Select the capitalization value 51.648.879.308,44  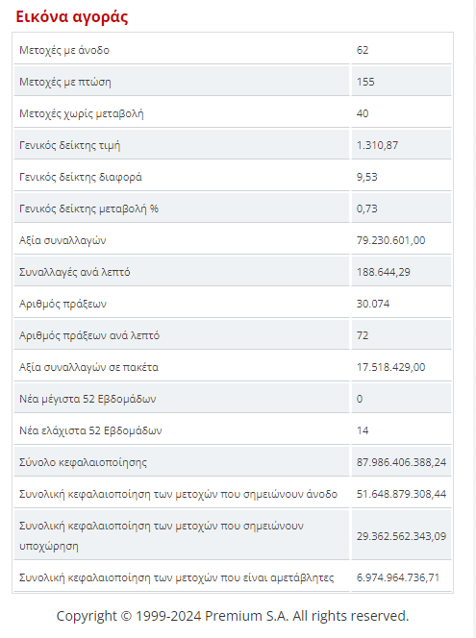(x=401, y=494)
